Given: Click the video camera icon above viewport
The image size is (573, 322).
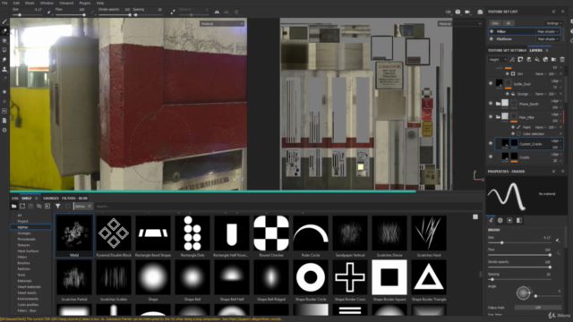Looking at the screenshot, I should [467, 12].
